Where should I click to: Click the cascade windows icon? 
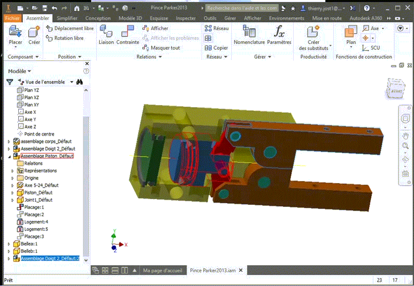click(x=95, y=270)
